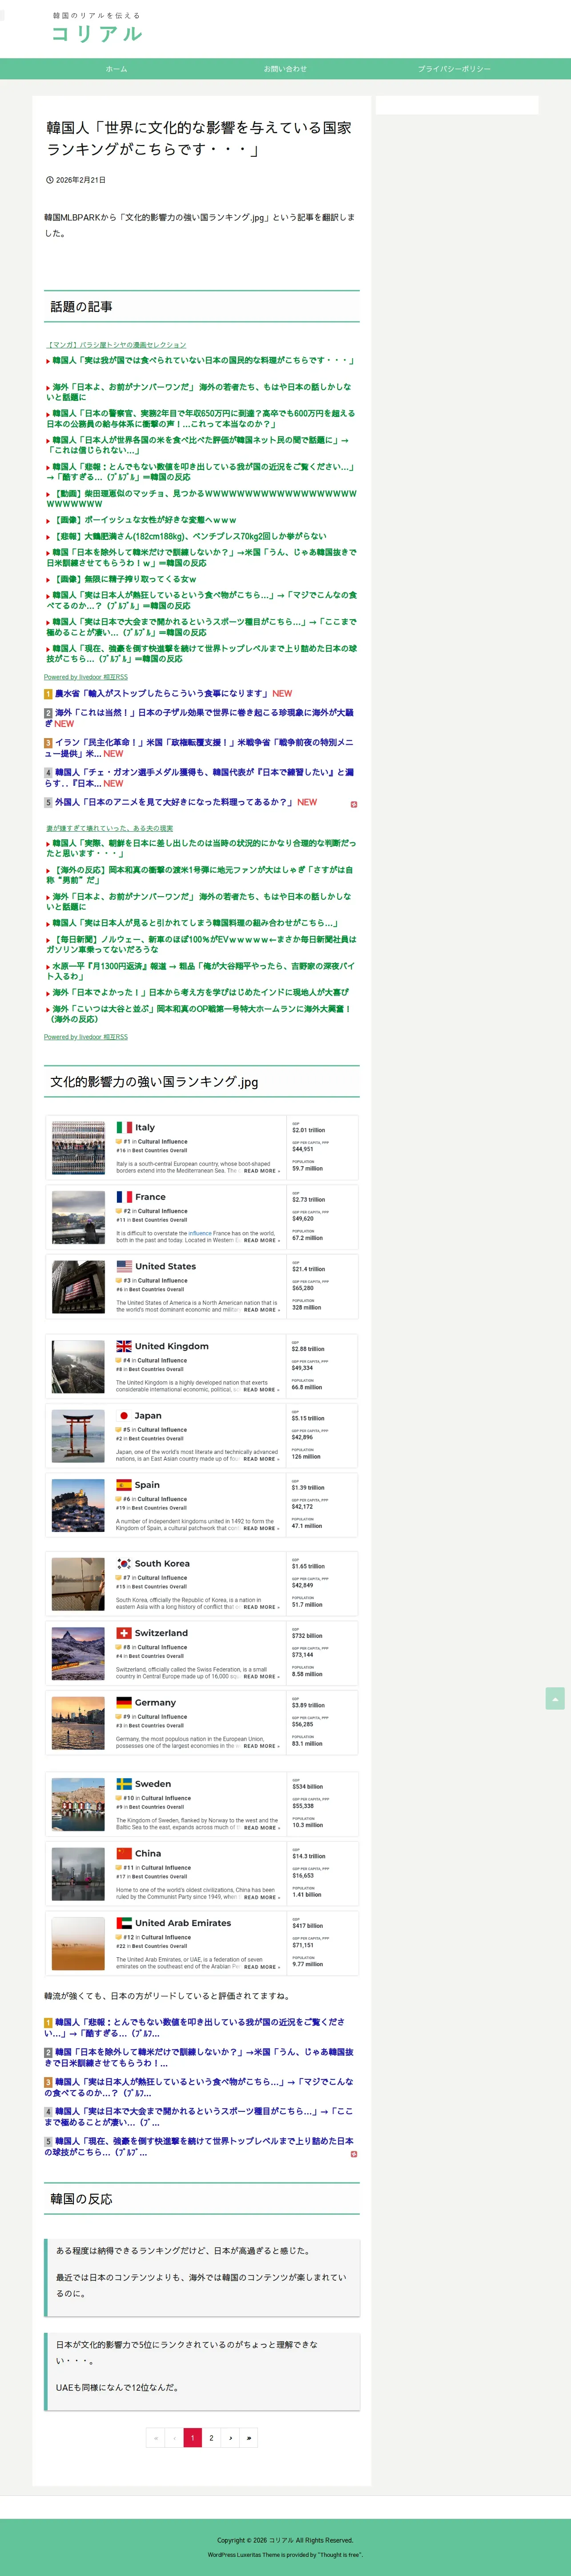This screenshot has width=571, height=2576.
Task: Click the 話題の記事 heading
Action: [81, 307]
